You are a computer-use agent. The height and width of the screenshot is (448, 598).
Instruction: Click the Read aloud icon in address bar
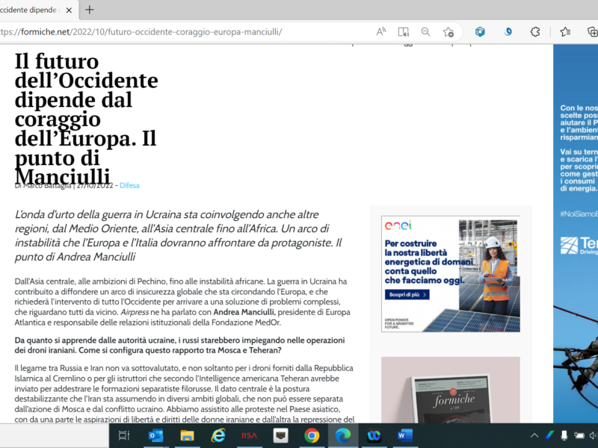pos(380,31)
